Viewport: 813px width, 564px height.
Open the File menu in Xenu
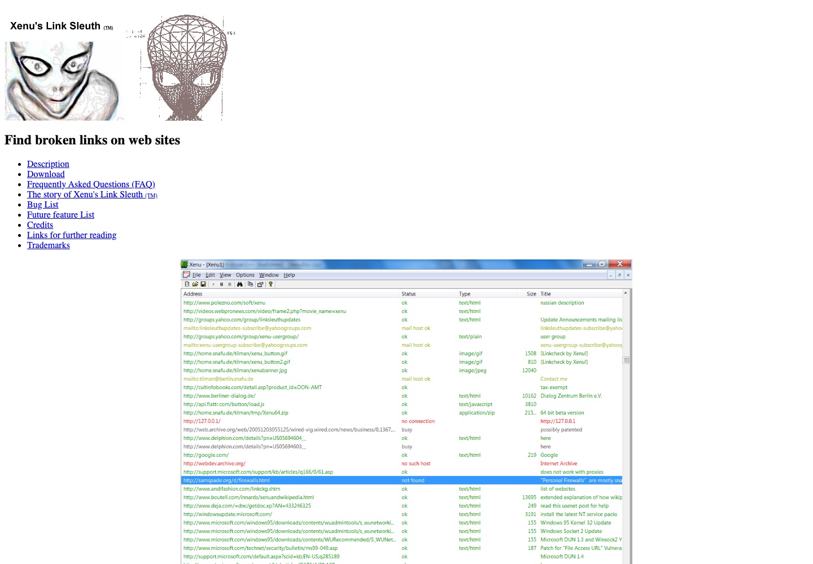tap(196, 275)
